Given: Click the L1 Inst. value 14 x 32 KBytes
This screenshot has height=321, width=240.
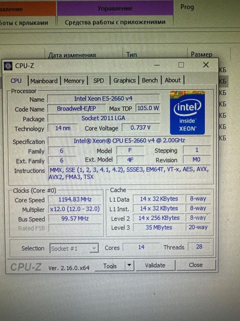Looking at the screenshot, I should tap(159, 208).
